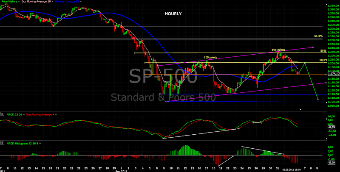Select the MACD Histogram 12 26 9 label
Screen dimensions: 340x172
pos(23,143)
